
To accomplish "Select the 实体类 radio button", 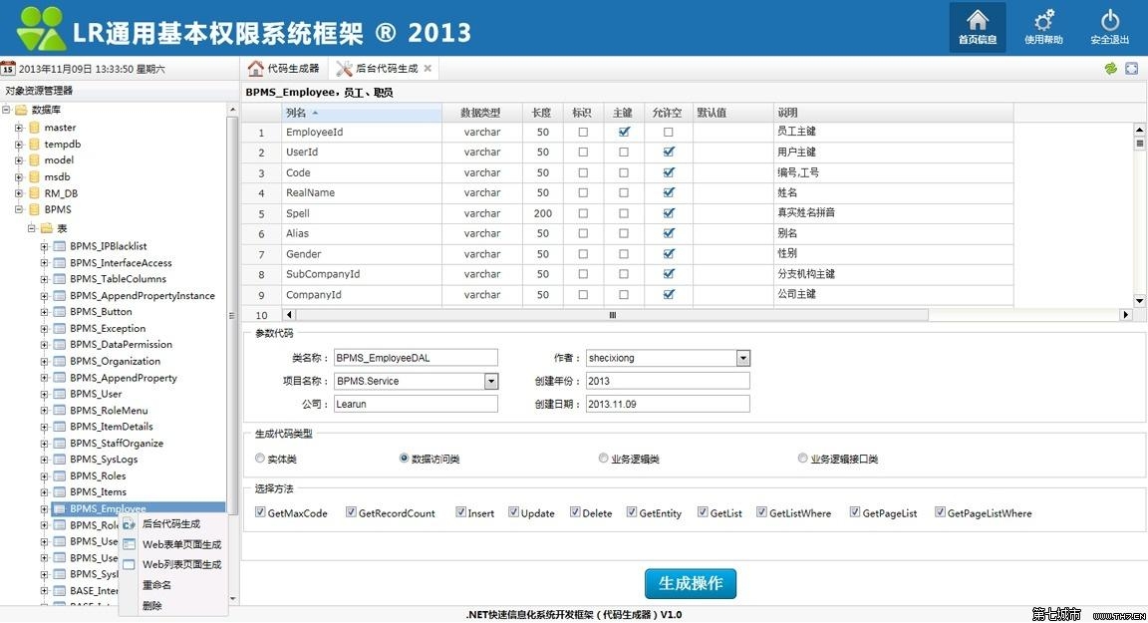I will [260, 459].
